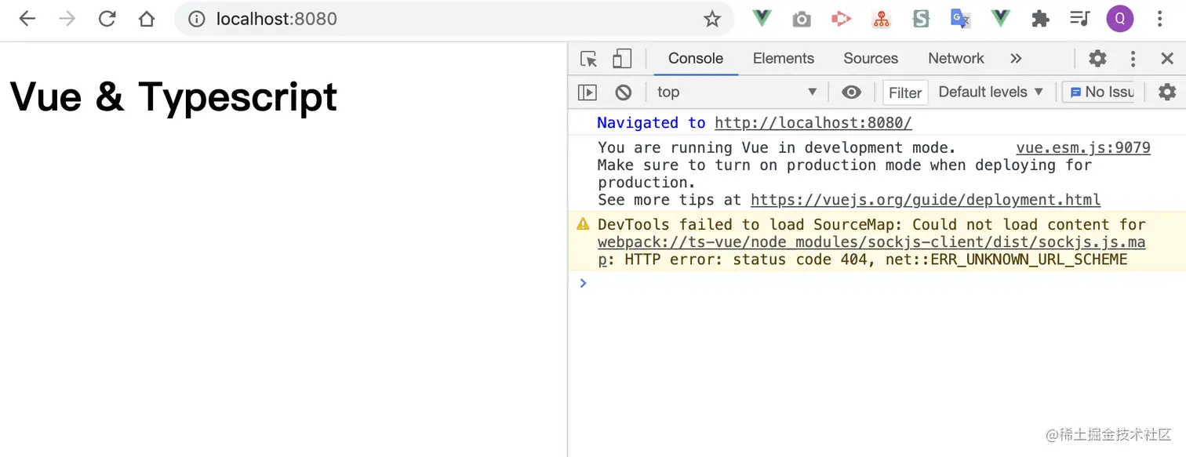Screen dimensions: 1186x457
Task: Open the sitemap tree extension icon
Action: pyautogui.click(x=882, y=19)
